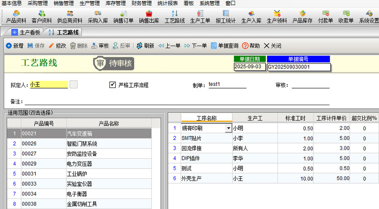The image size is (379, 209).
Task: Open 采购入库 purchase stock-in icon
Action: click(x=98, y=17)
